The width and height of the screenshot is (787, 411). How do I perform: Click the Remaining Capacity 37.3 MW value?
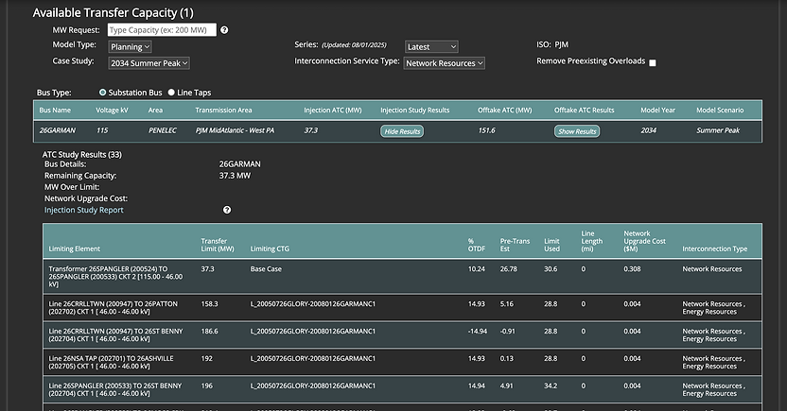tap(235, 176)
